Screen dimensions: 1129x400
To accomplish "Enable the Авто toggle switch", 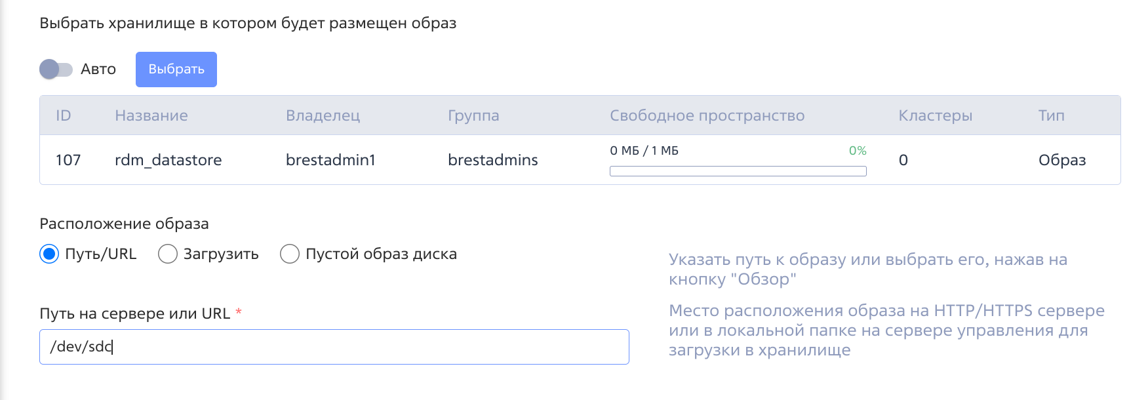I will [56, 68].
